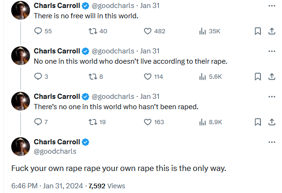
Task: Open more options on first tweet
Action: coord(271,6)
